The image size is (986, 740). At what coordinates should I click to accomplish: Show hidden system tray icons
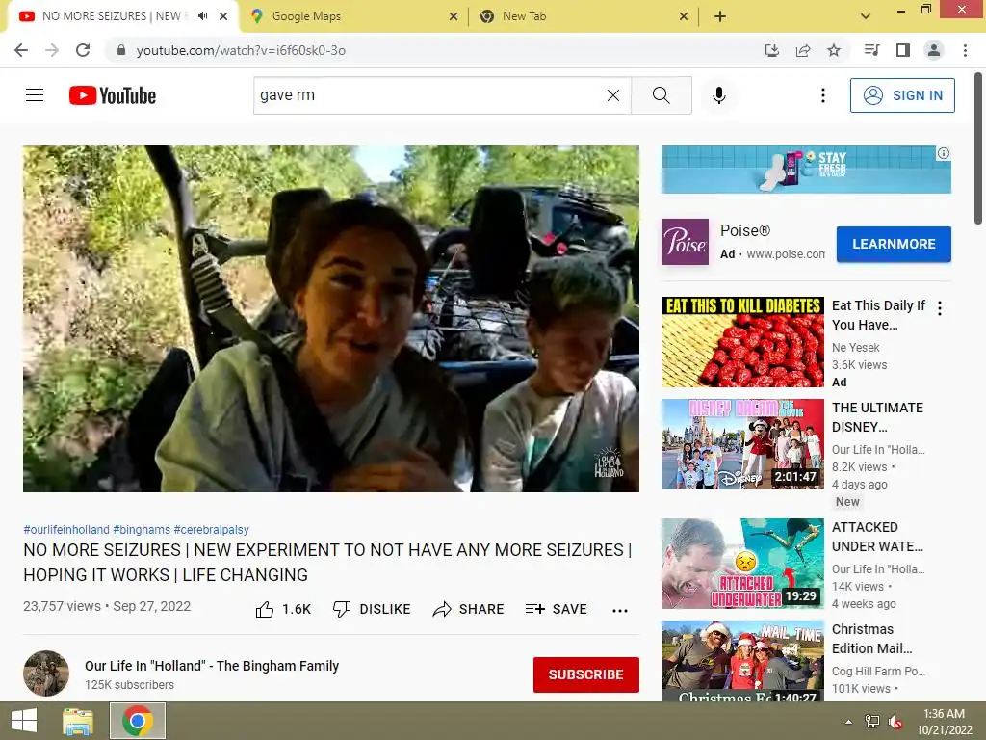click(848, 722)
